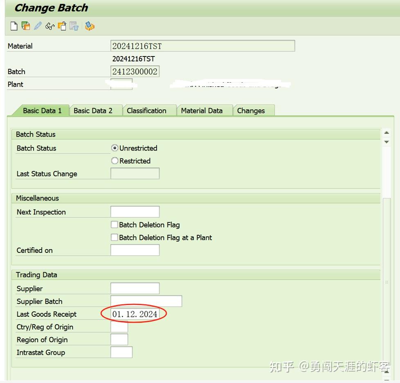
Task: Select the Restricted batch status radio button
Action: pyautogui.click(x=115, y=161)
